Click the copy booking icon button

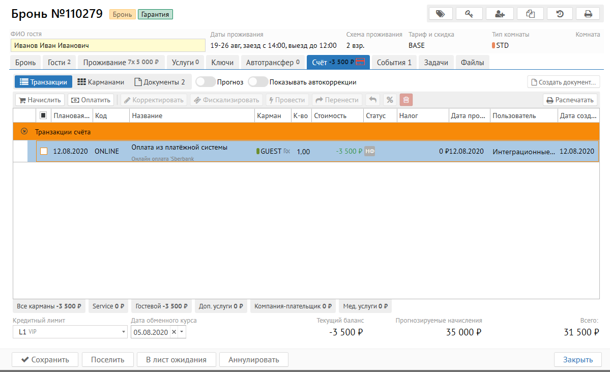530,14
